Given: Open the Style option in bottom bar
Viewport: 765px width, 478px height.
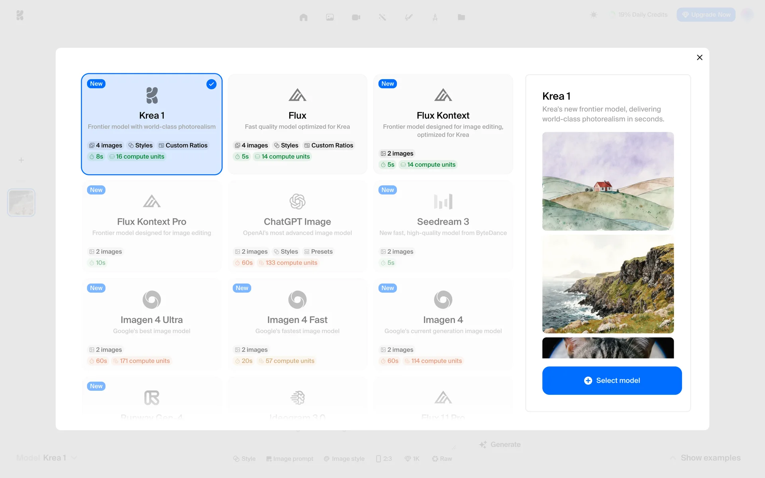Looking at the screenshot, I should pos(244,458).
